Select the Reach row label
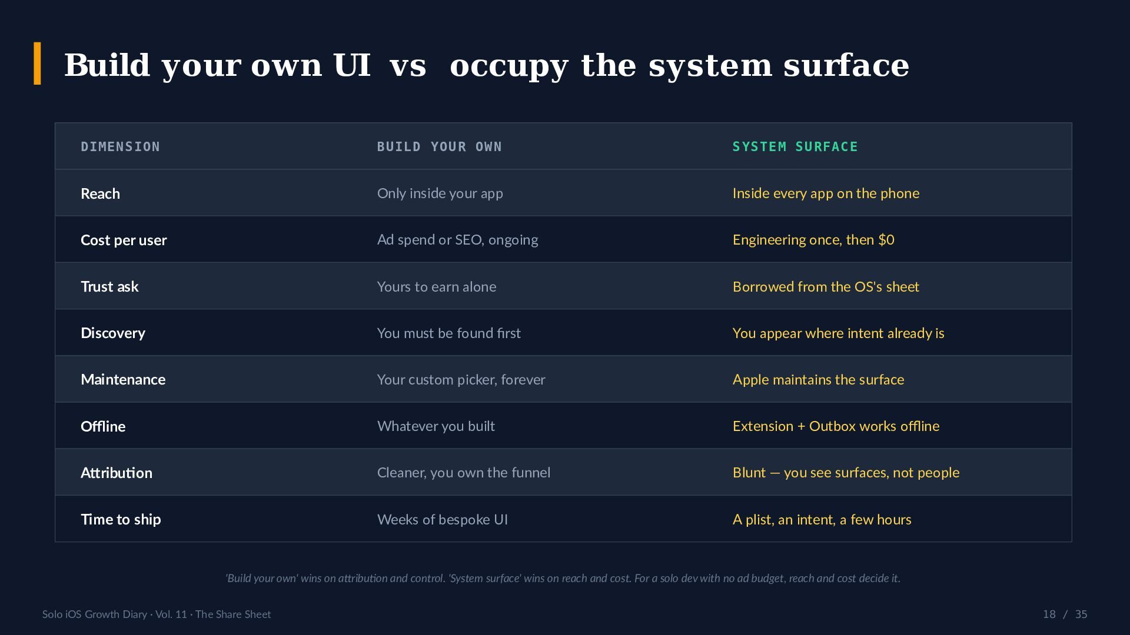1130x635 pixels. tap(100, 193)
